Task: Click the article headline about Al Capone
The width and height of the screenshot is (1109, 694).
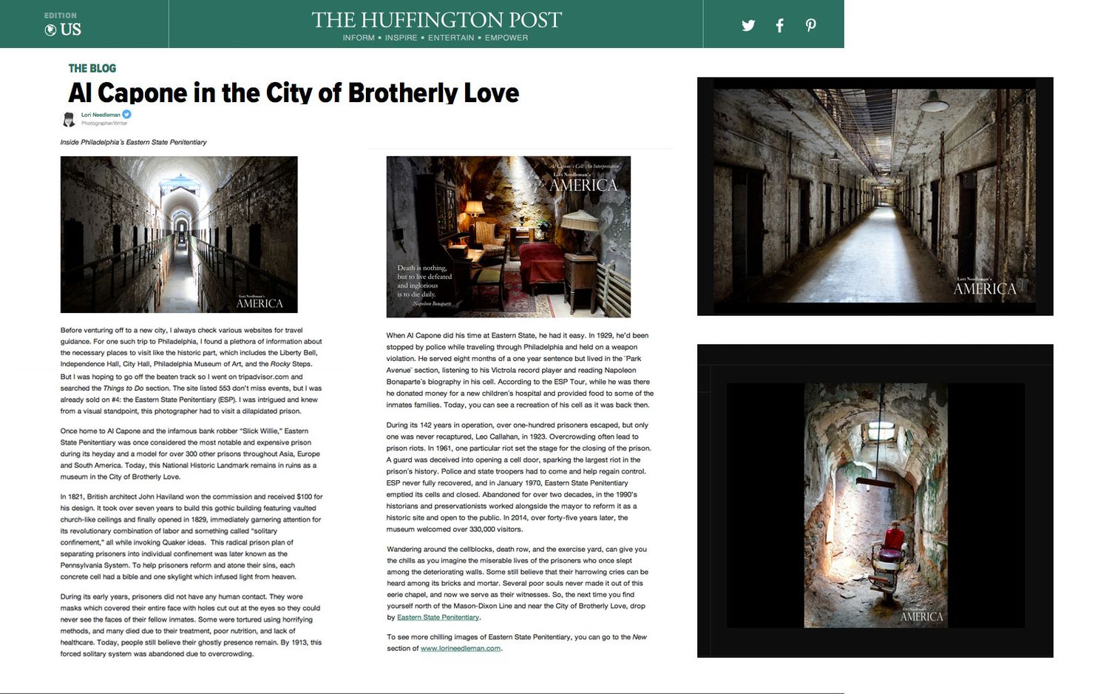Action: tap(294, 92)
